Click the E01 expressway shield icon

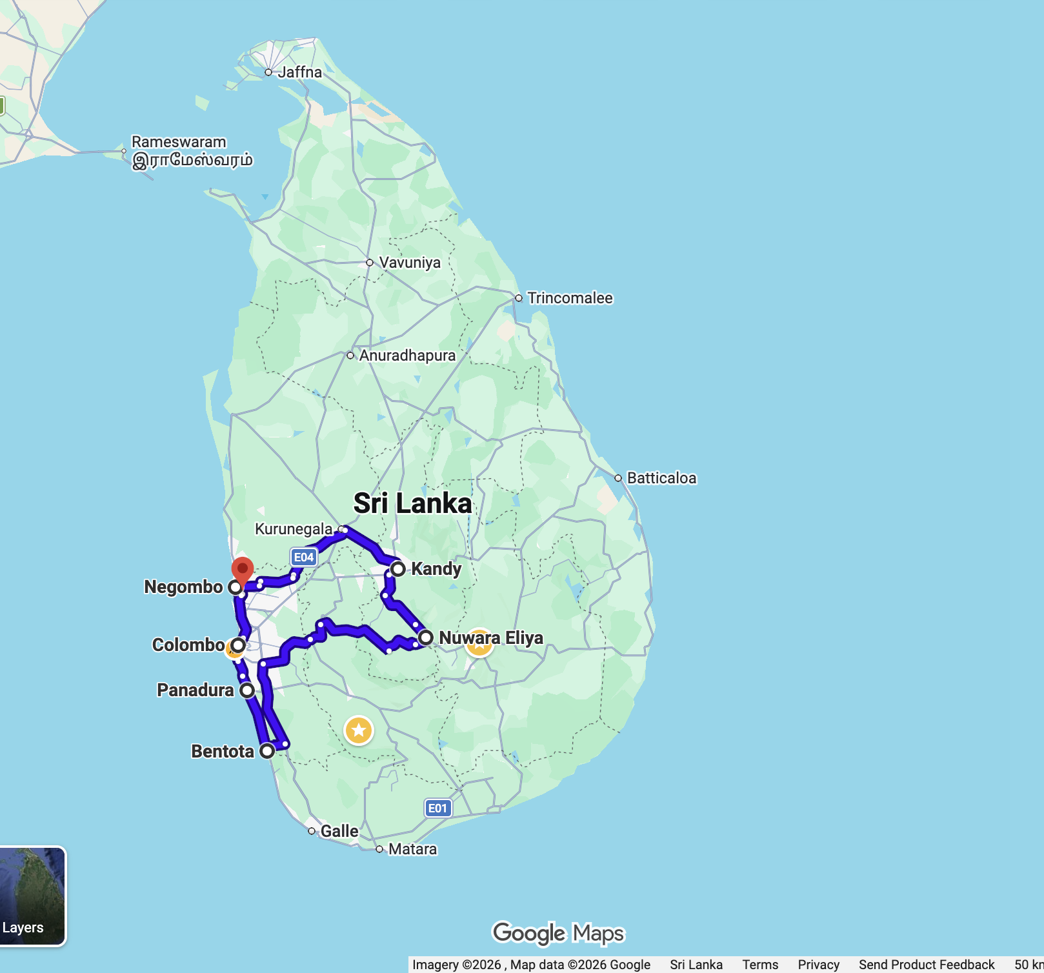click(437, 808)
